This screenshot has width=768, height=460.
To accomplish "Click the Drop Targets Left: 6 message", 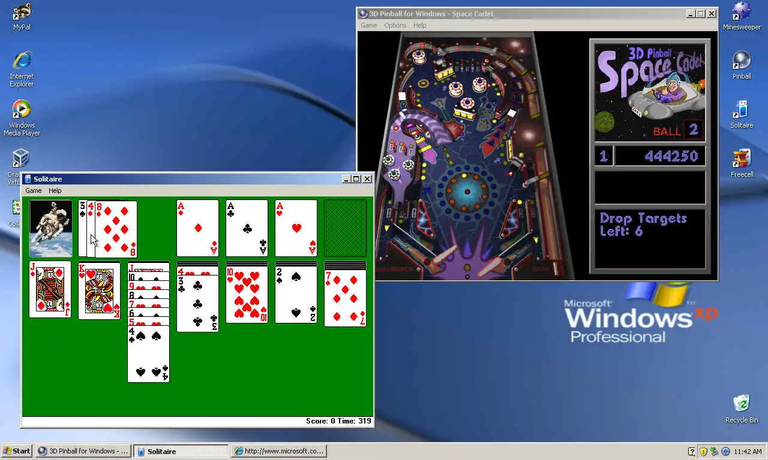I will coord(650,240).
